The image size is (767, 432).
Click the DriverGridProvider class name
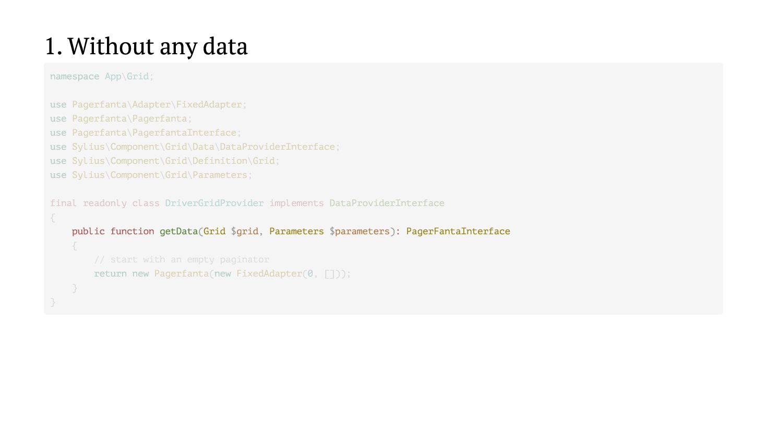[x=214, y=203]
